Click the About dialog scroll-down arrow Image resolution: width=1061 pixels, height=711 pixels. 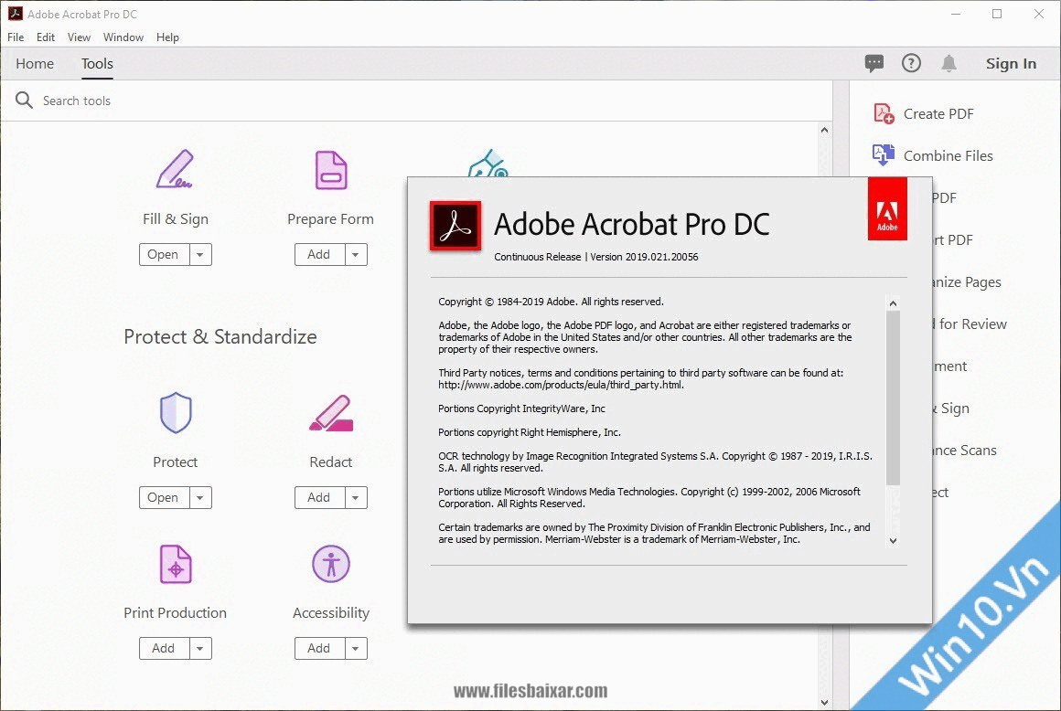click(894, 541)
